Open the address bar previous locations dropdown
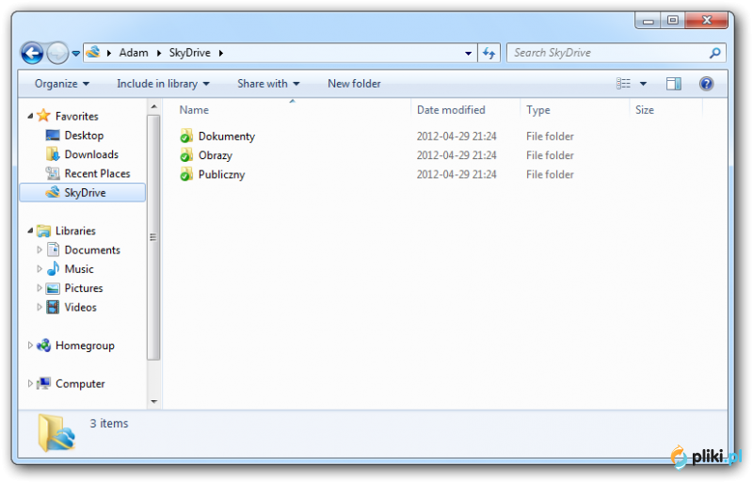753x483 pixels. point(468,54)
